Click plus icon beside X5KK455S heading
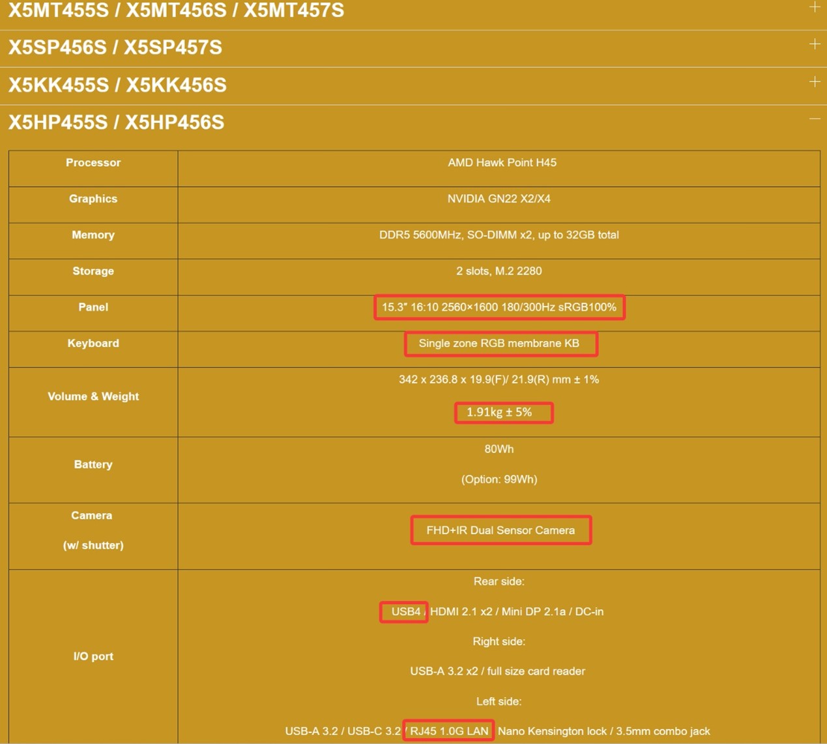 pyautogui.click(x=815, y=82)
